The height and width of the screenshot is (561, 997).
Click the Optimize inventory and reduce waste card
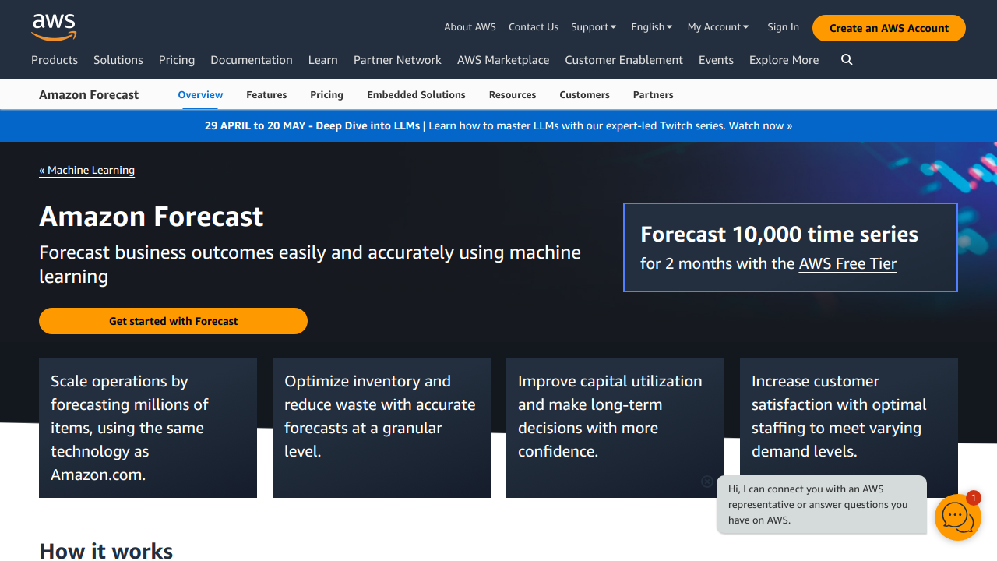coord(382,428)
